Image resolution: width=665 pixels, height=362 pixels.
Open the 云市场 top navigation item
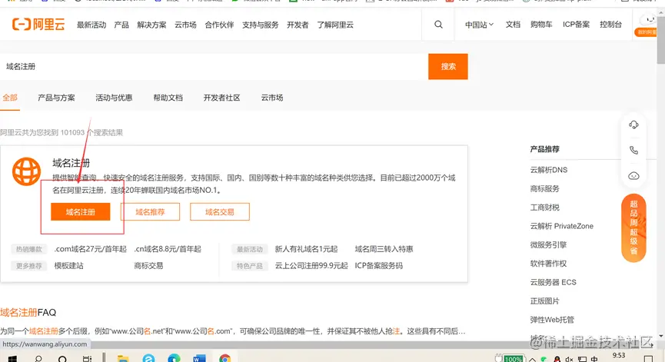click(x=185, y=25)
